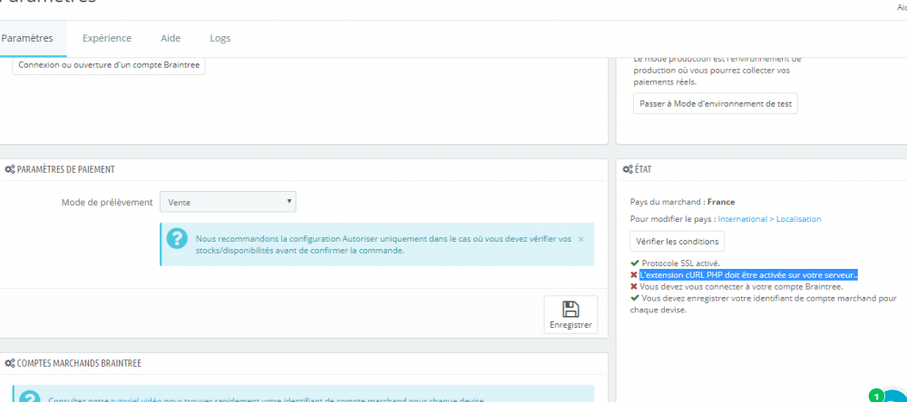Click the PARAMÈTRES DE PAIEMENT heading
Screen dimensions: 907x402
point(66,170)
